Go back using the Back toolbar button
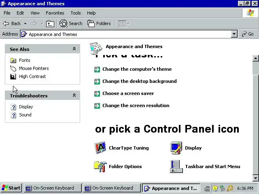The height and width of the screenshot is (194, 259). [12, 23]
